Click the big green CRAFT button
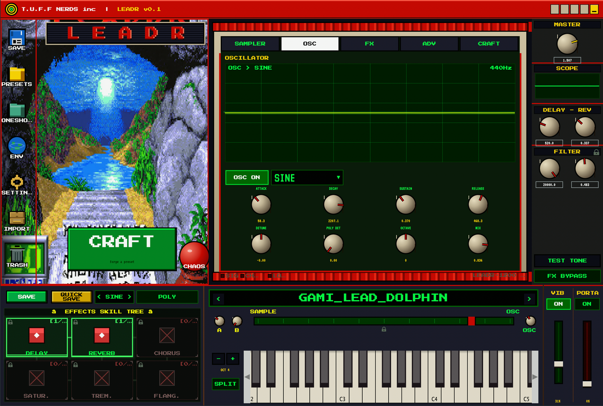Viewport: 603px width, 406px height. [x=122, y=249]
